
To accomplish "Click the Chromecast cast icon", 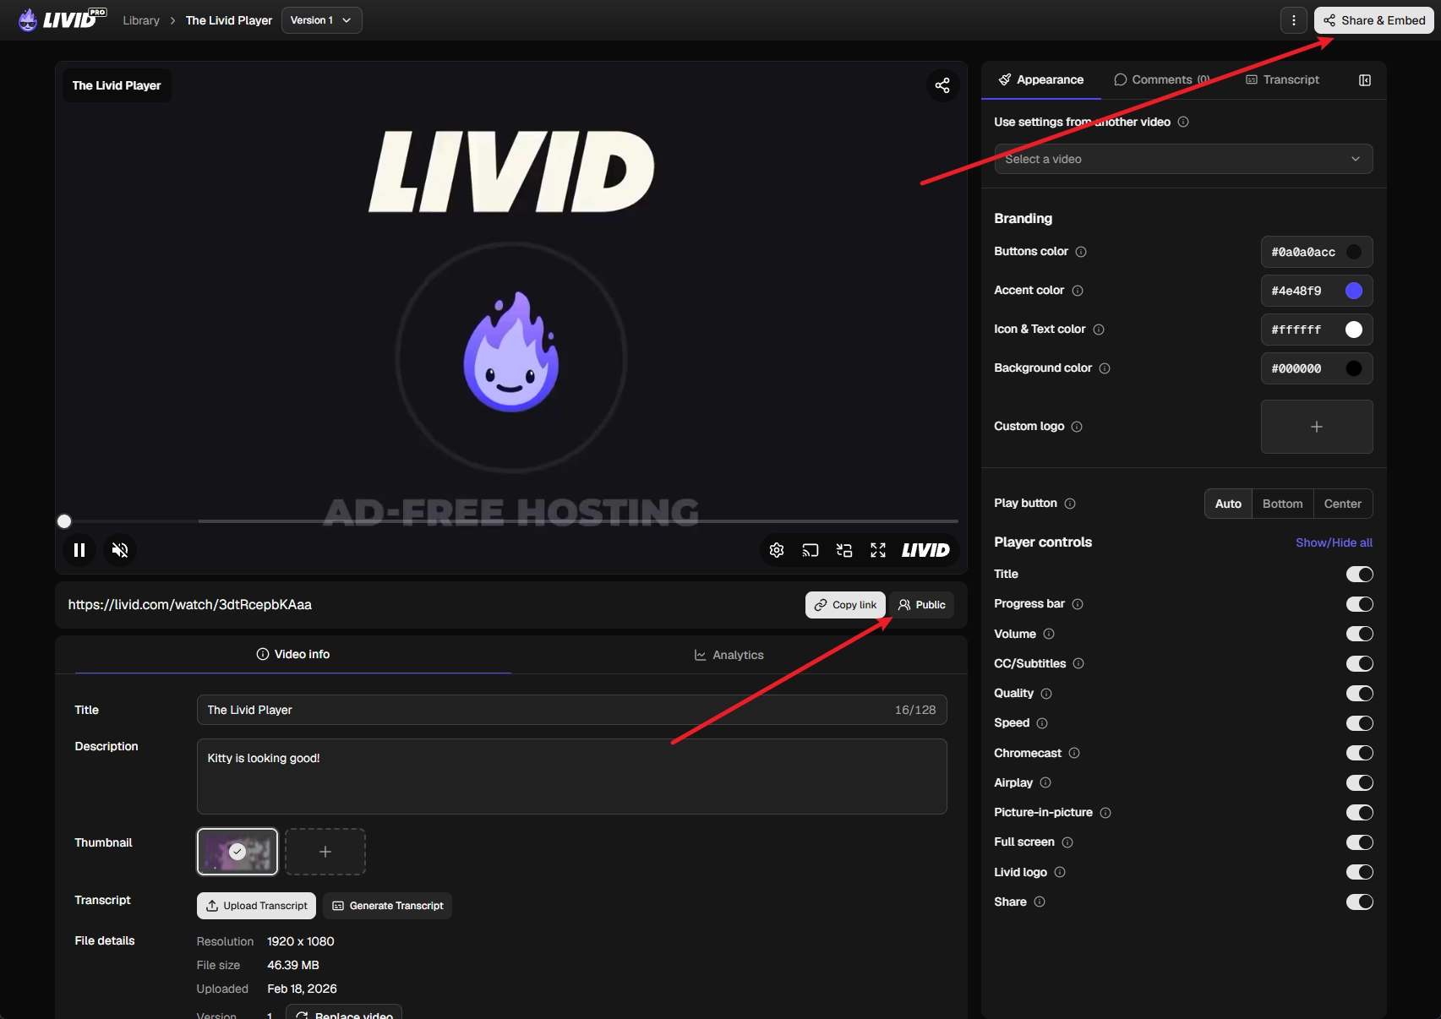I will click(x=811, y=550).
